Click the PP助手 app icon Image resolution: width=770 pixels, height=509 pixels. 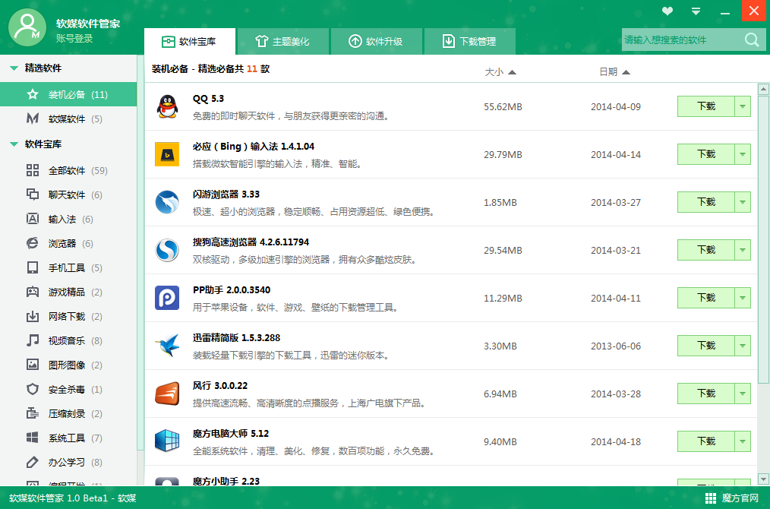pos(167,298)
